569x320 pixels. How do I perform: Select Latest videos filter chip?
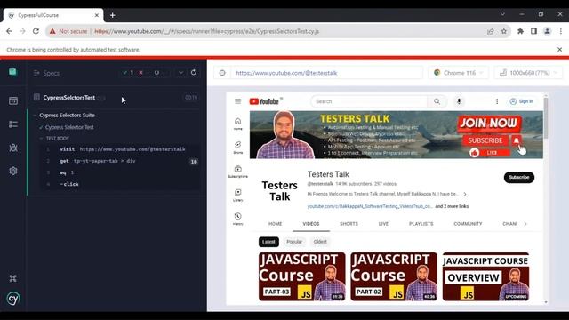click(x=268, y=242)
